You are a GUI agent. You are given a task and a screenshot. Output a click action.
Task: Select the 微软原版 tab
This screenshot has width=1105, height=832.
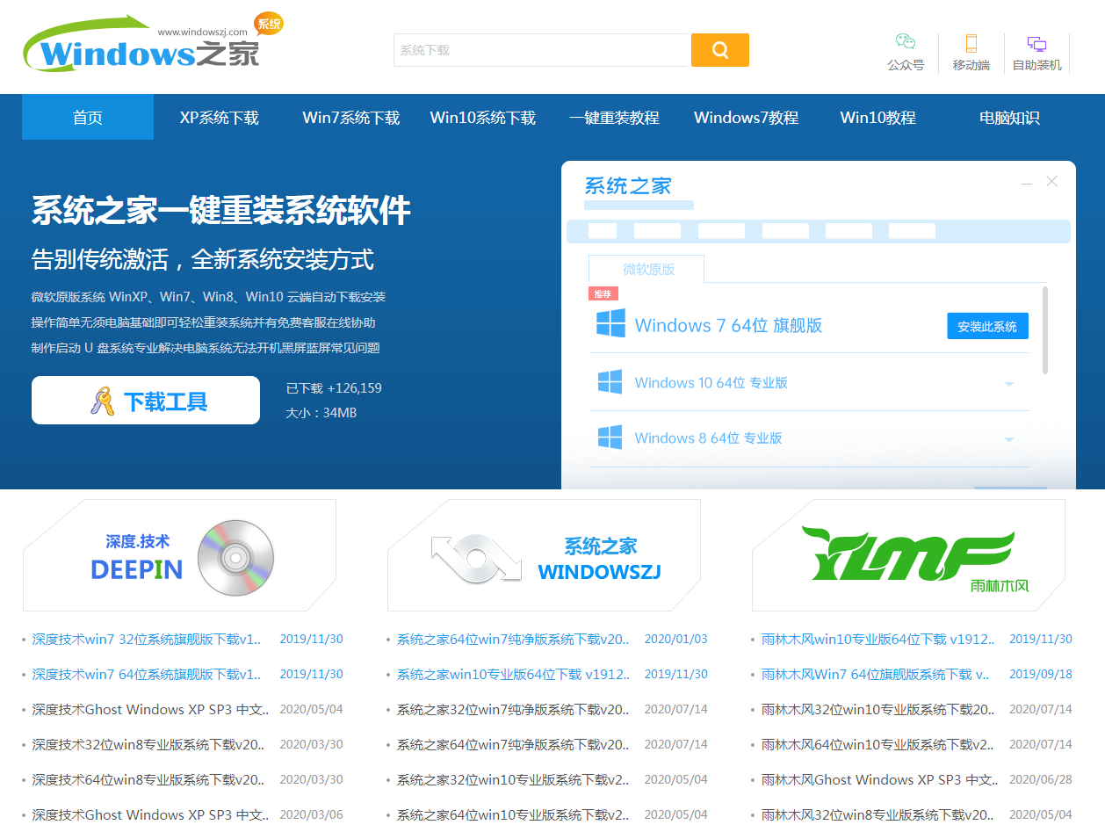click(x=648, y=269)
